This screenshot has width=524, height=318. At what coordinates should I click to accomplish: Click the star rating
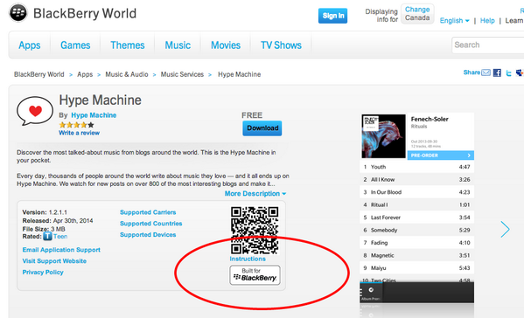76,125
